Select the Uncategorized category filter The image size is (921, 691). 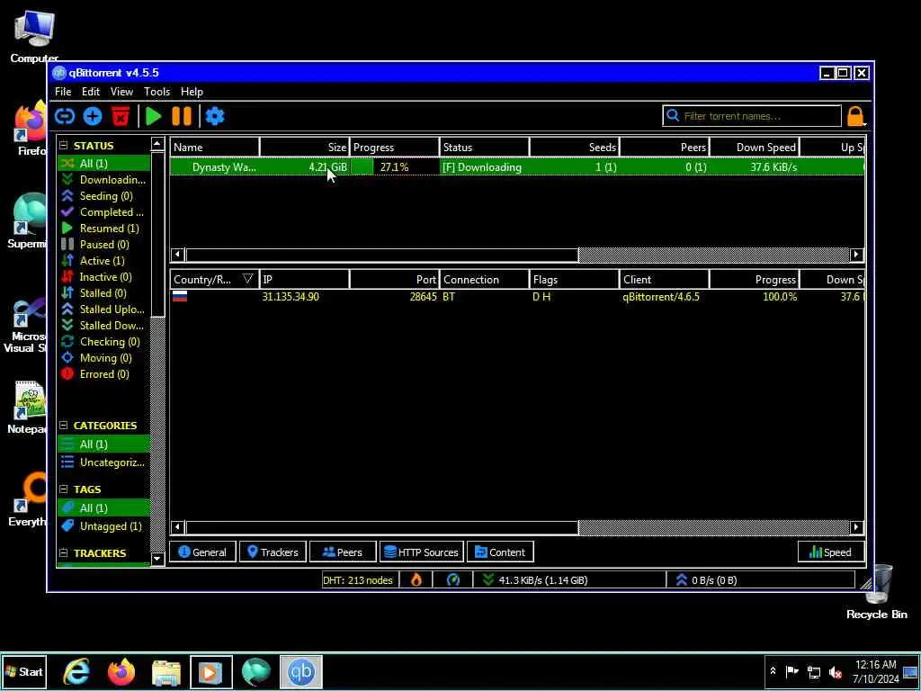coord(103,462)
